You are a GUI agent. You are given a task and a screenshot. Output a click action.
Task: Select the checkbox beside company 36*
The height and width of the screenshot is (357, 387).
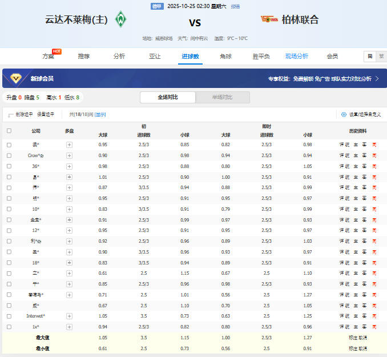(x=9, y=166)
